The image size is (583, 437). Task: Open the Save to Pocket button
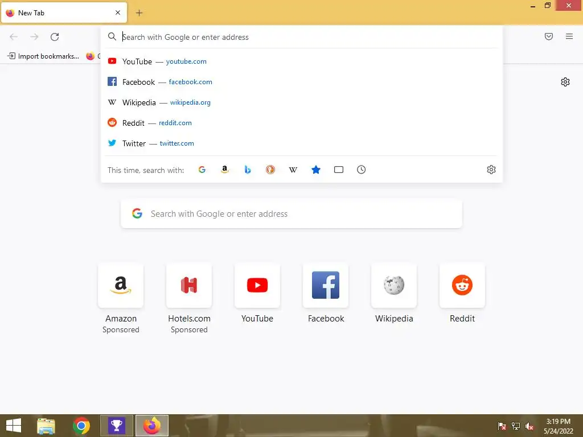tap(549, 36)
